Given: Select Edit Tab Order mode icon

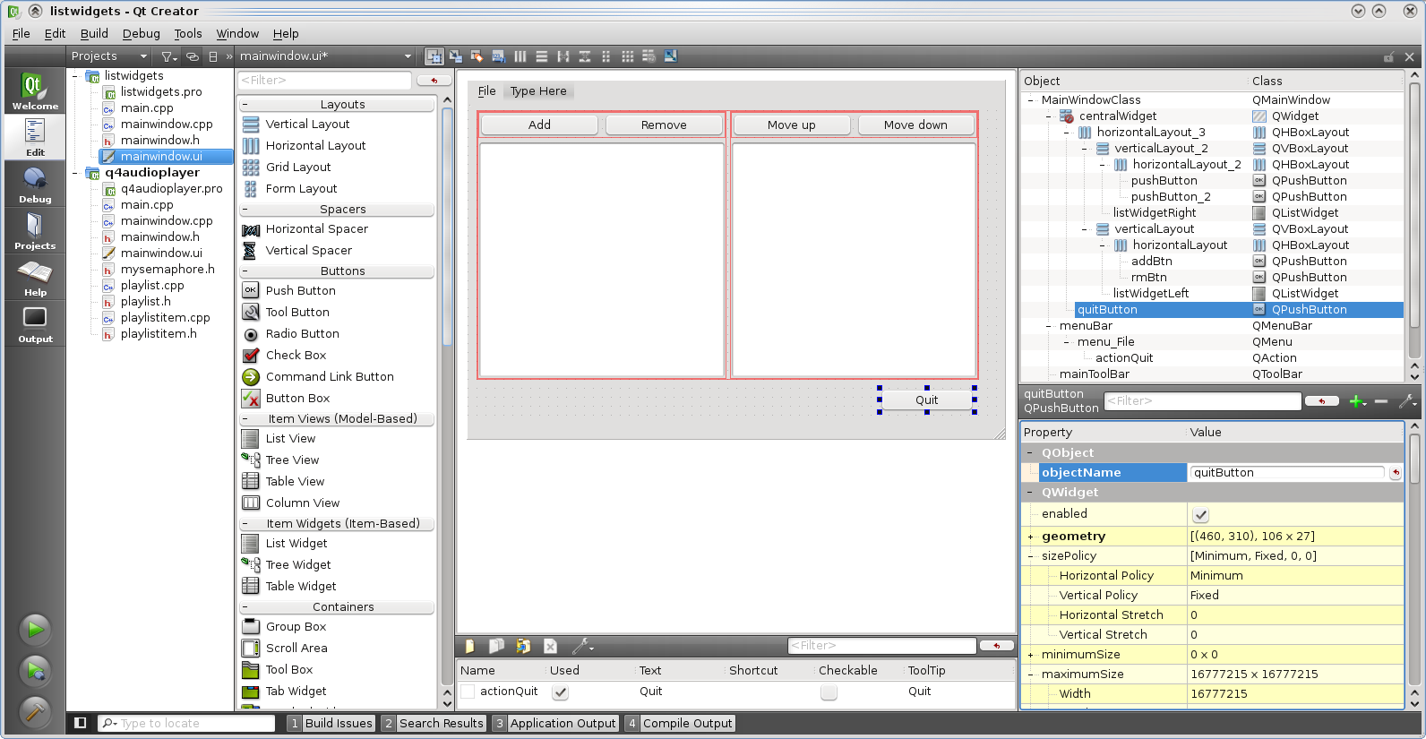Looking at the screenshot, I should click(499, 56).
